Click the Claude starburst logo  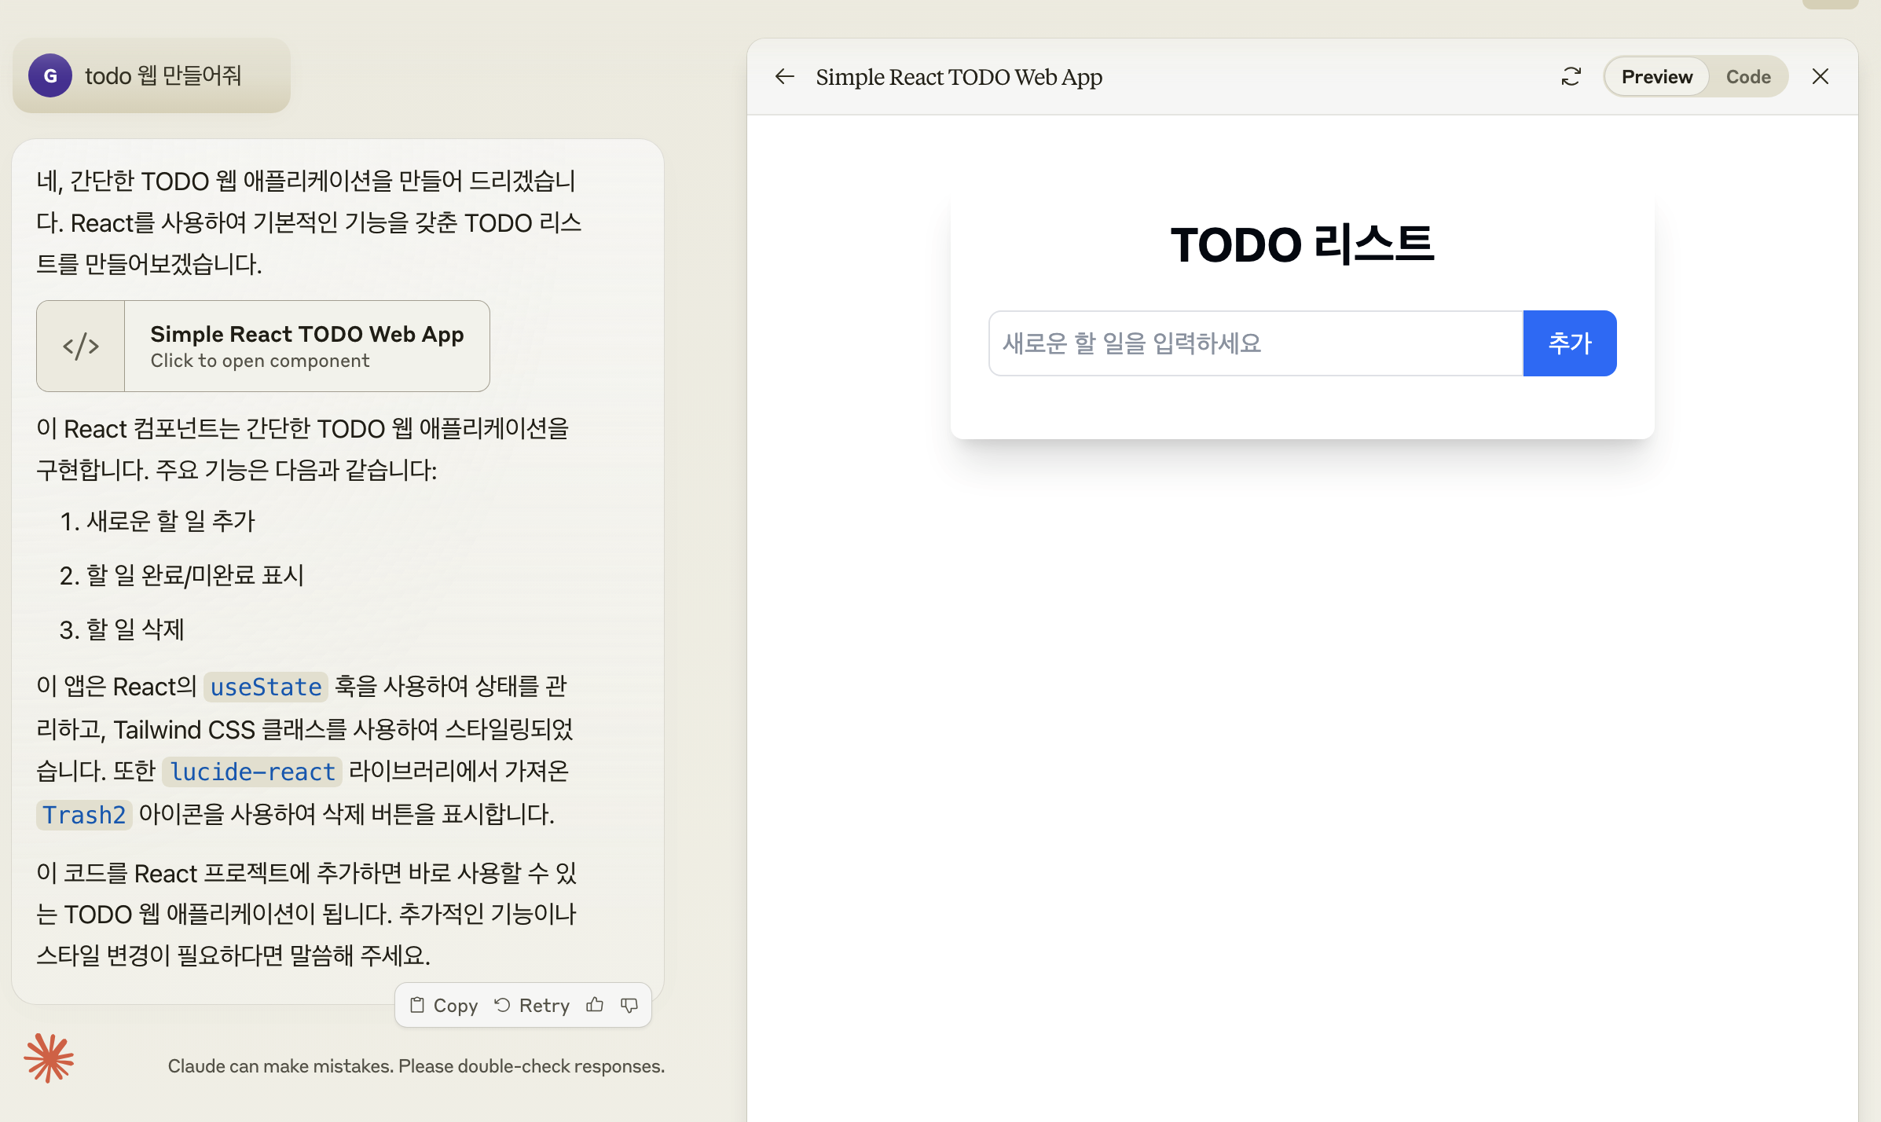pos(49,1058)
